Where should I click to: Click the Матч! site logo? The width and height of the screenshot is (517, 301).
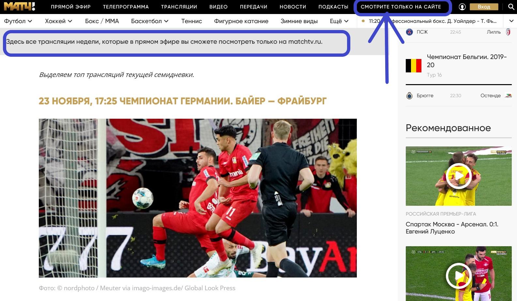pos(19,6)
